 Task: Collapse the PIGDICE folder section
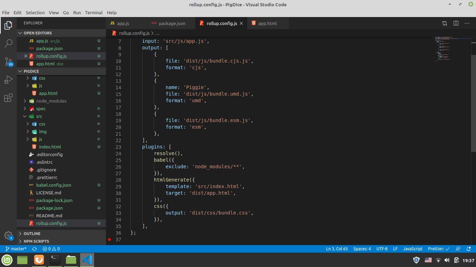click(x=61, y=71)
